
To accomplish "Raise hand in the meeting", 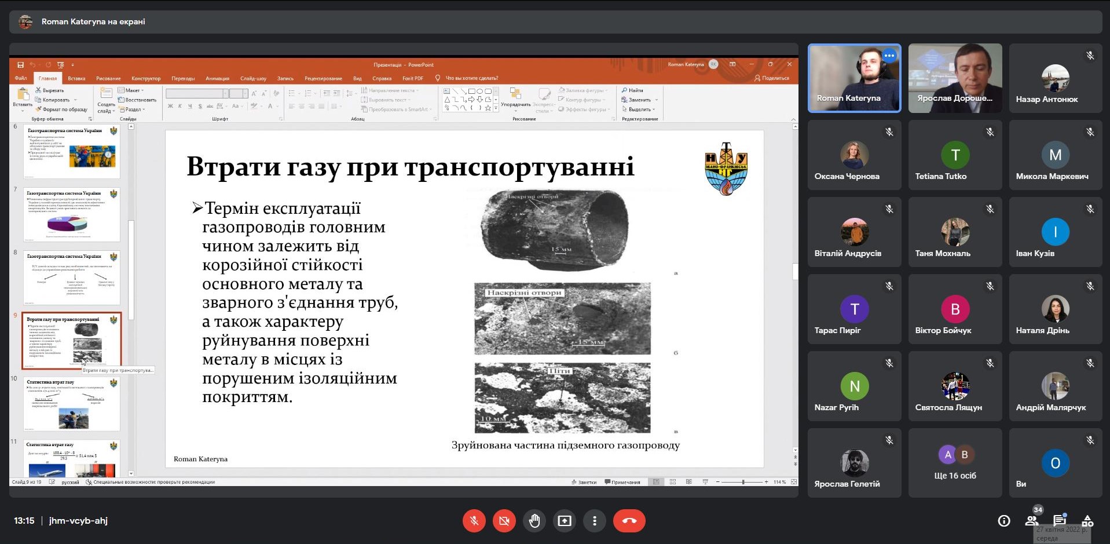I will pyautogui.click(x=534, y=521).
